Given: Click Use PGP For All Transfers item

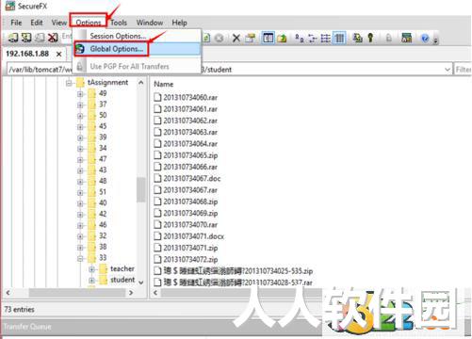Looking at the screenshot, I should [138, 66].
